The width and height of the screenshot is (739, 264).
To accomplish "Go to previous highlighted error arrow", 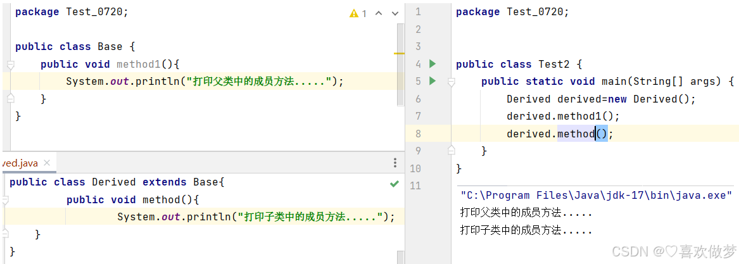I will (378, 14).
